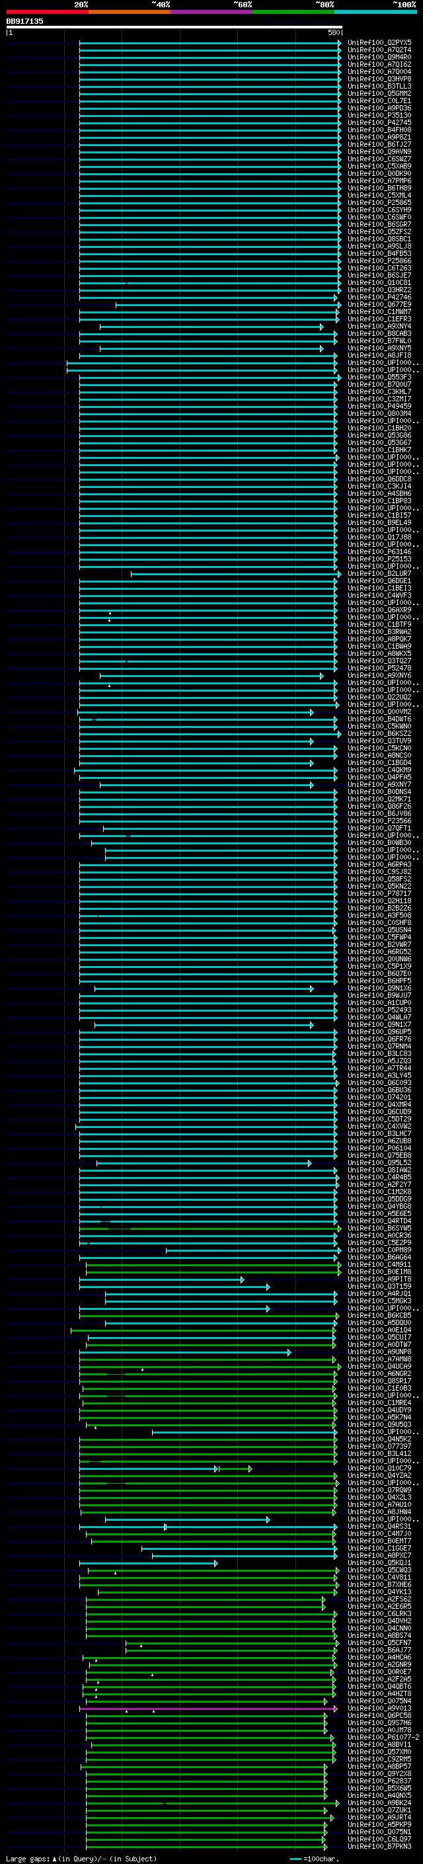Open the UniRef100_P25866 entry

pyautogui.click(x=379, y=261)
